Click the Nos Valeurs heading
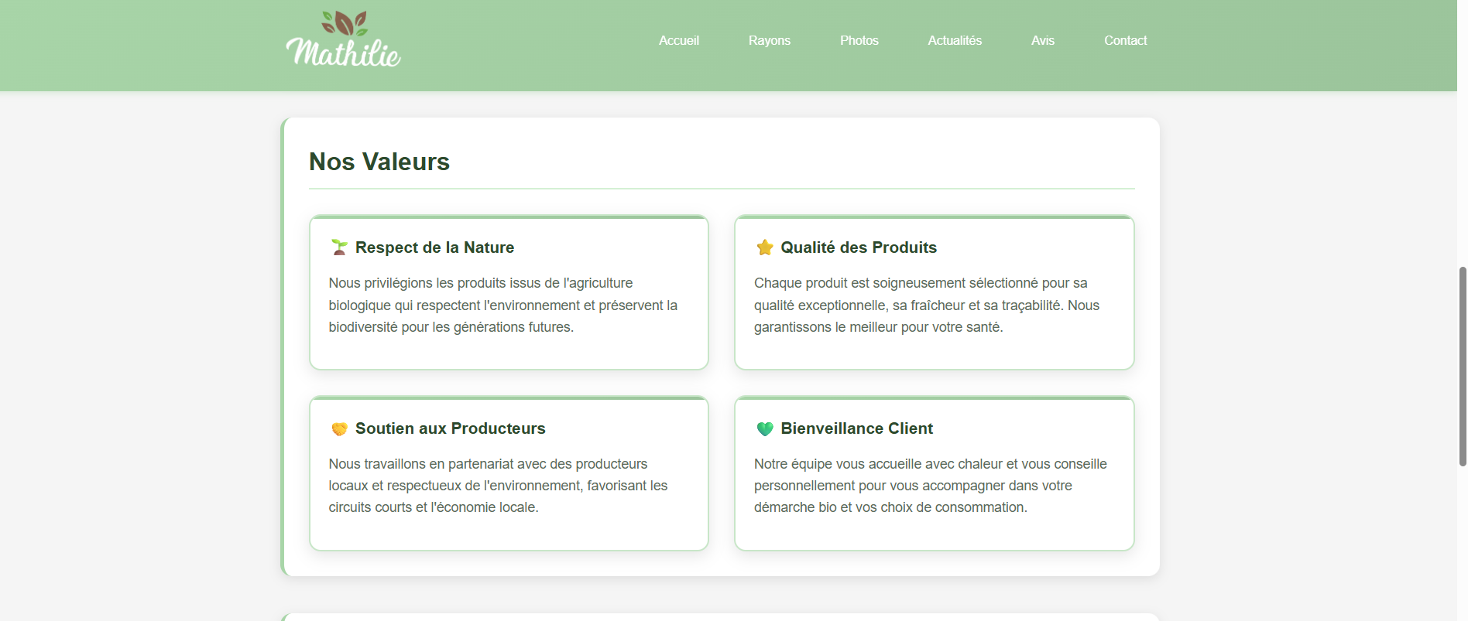Screen dimensions: 1468x621 [379, 162]
